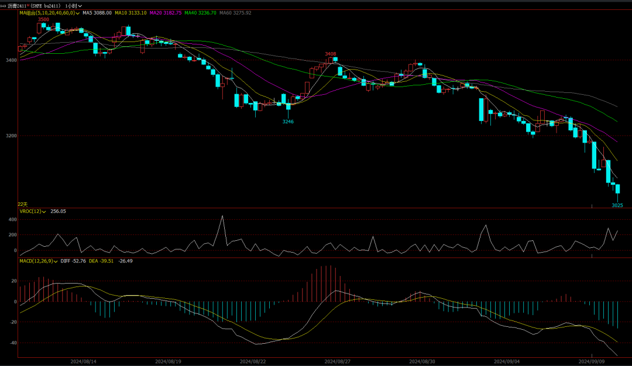Click the 3408 peak price label

click(x=331, y=54)
